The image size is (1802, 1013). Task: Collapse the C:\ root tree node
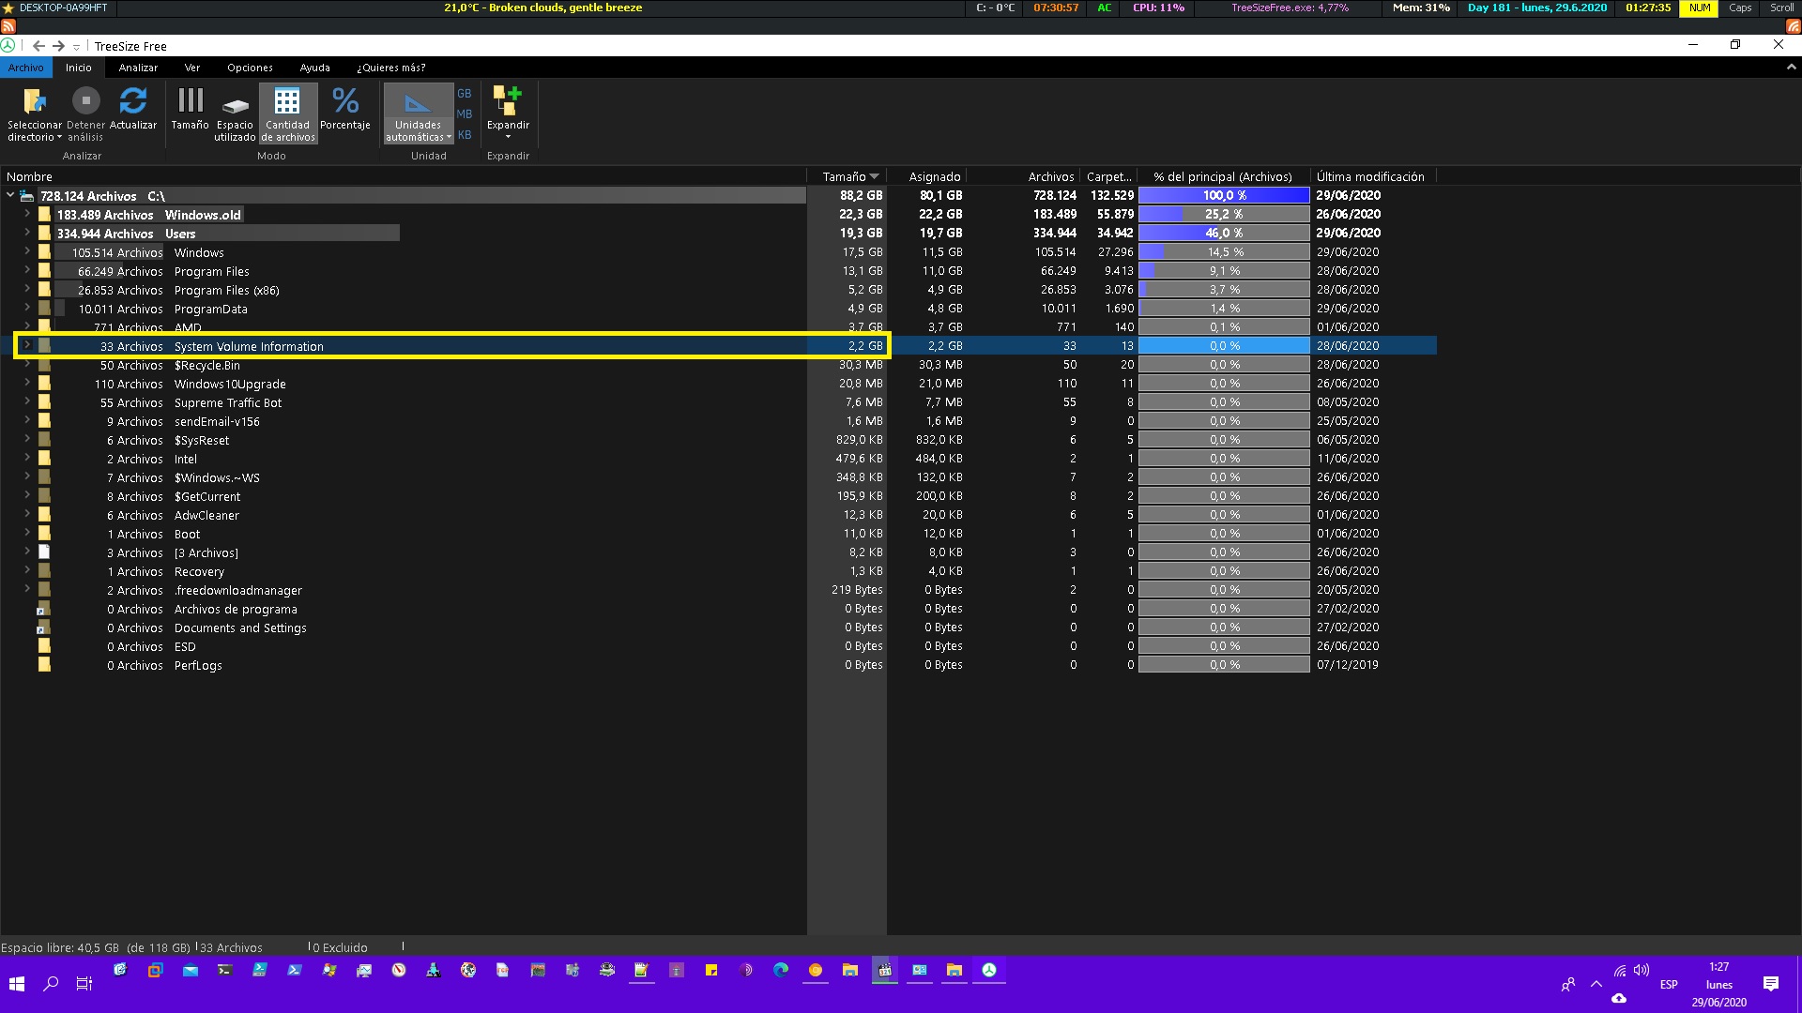10,196
